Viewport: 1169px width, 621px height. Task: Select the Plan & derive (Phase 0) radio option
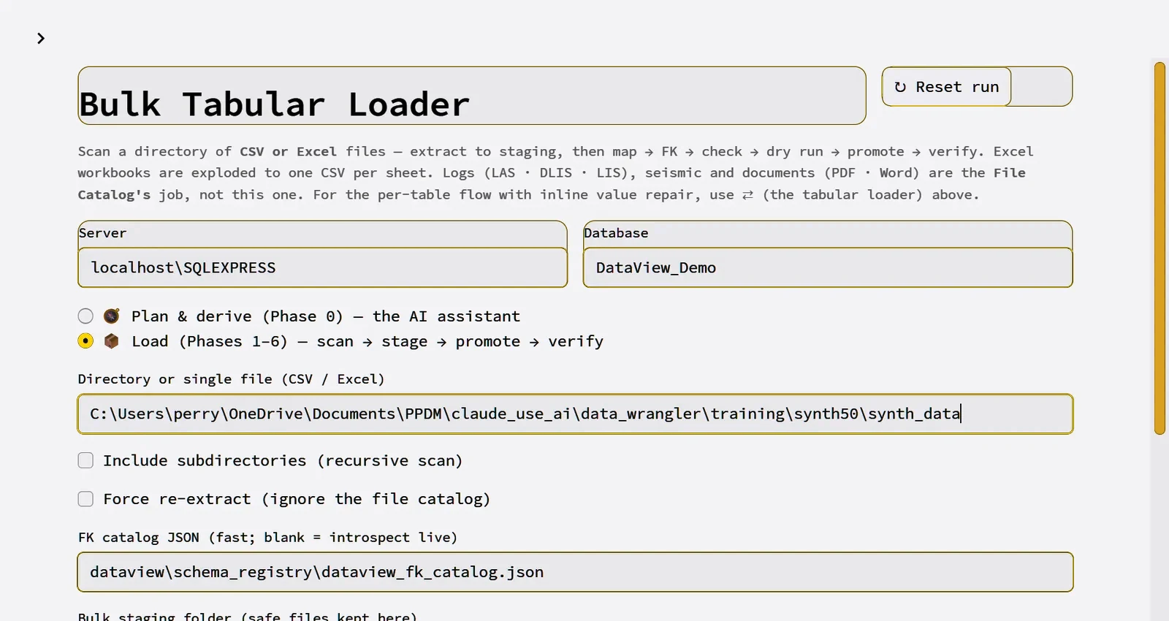(x=85, y=316)
